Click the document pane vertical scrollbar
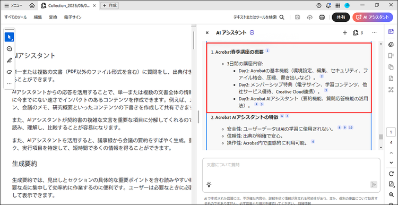This screenshot has height=205, width=398. (x=194, y=40)
